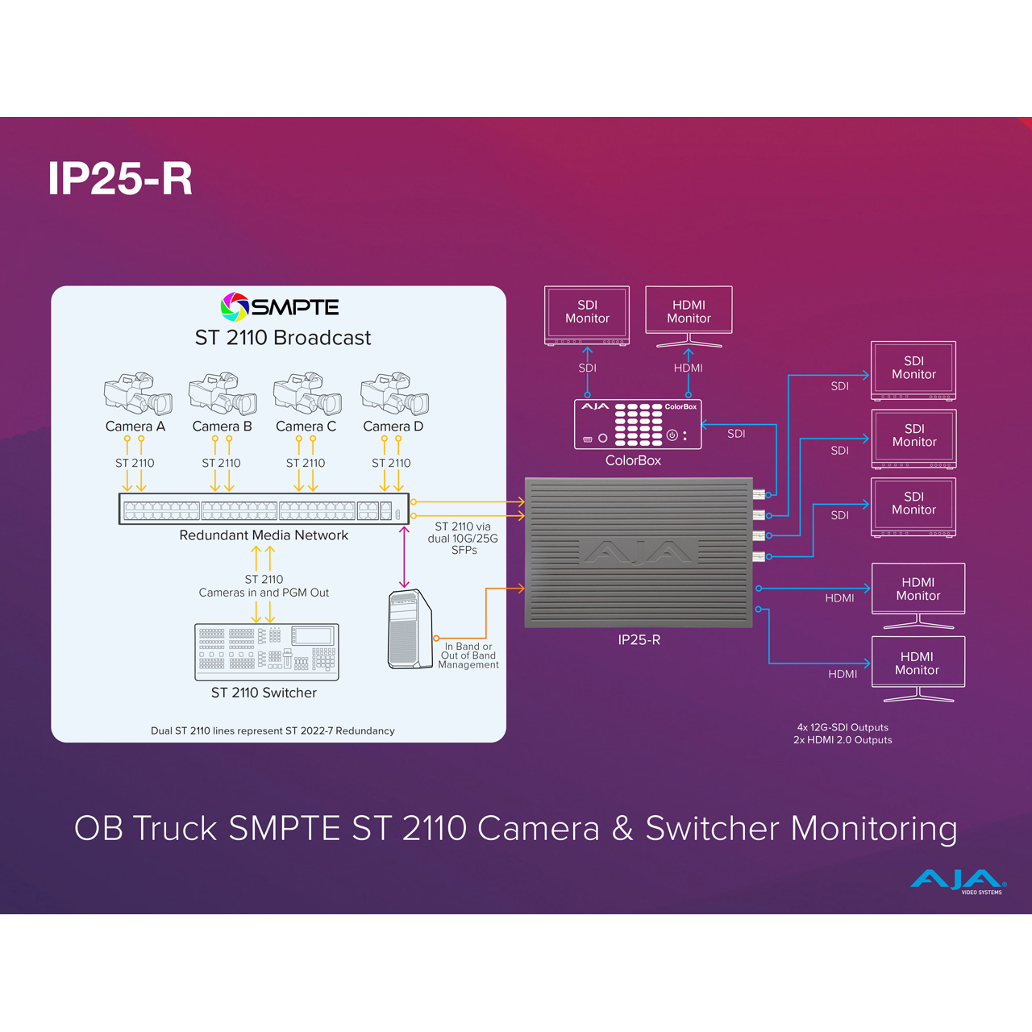The width and height of the screenshot is (1032, 1032).
Task: Select the Redundant Media Network switch
Action: pos(264,509)
